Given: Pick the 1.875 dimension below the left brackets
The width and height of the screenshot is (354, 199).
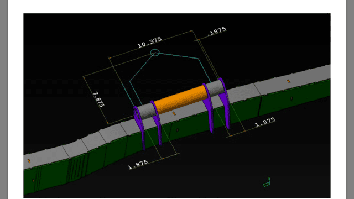Looking at the screenshot, I should (138, 165).
